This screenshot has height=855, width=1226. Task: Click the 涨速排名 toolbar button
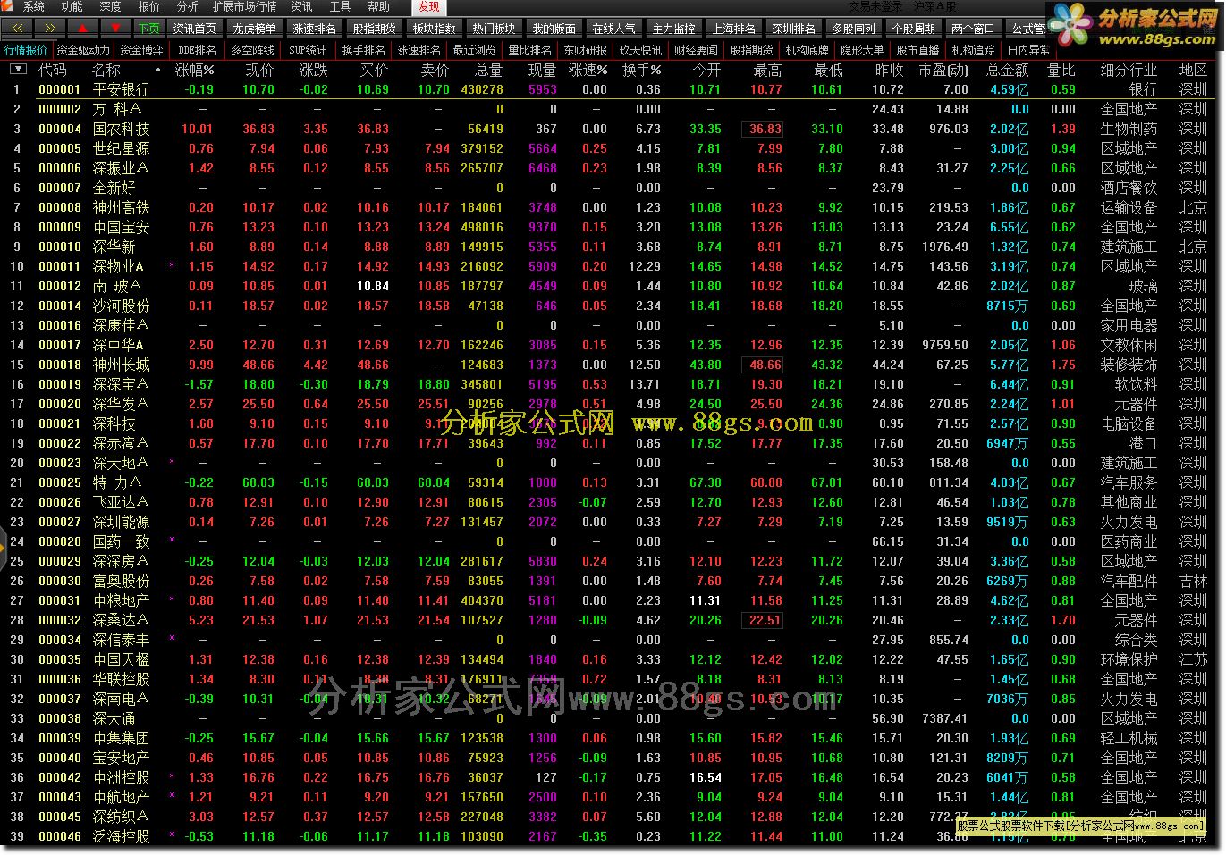(x=315, y=29)
